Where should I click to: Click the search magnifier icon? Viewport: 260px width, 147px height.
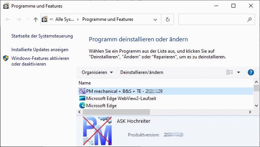click(x=249, y=20)
